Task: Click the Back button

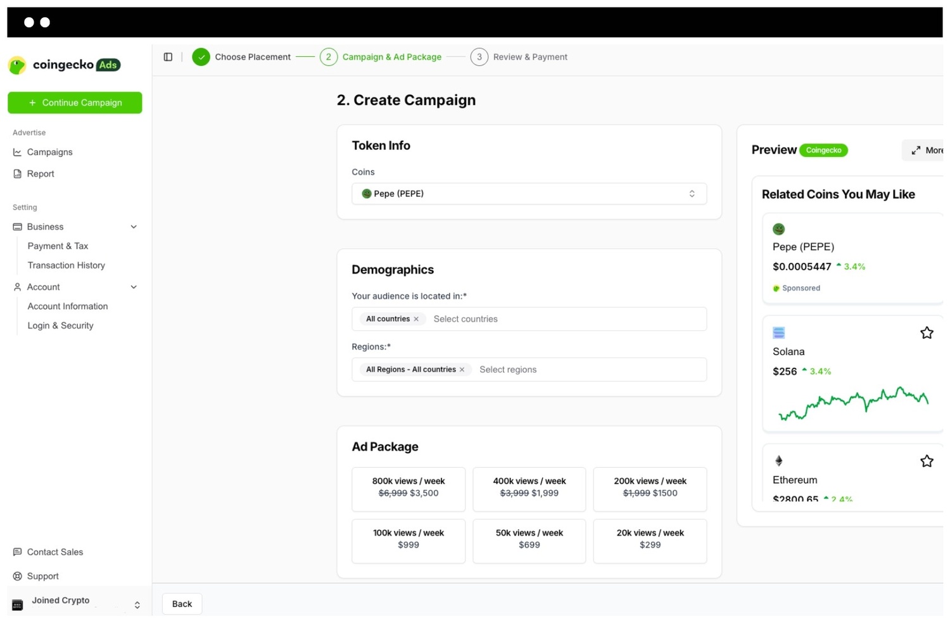Action: [182, 604]
